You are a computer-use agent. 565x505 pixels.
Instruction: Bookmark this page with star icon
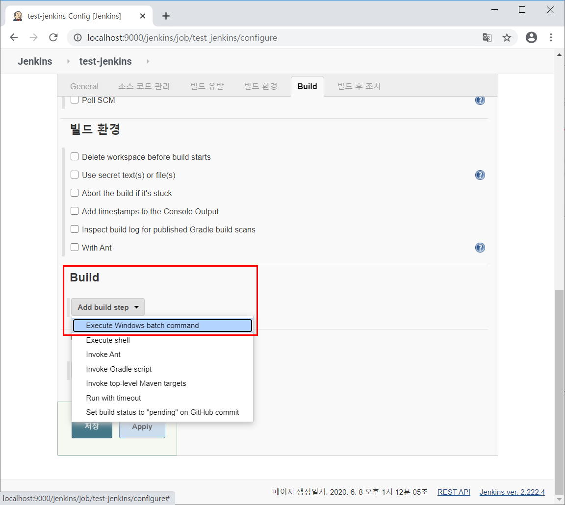tap(507, 37)
